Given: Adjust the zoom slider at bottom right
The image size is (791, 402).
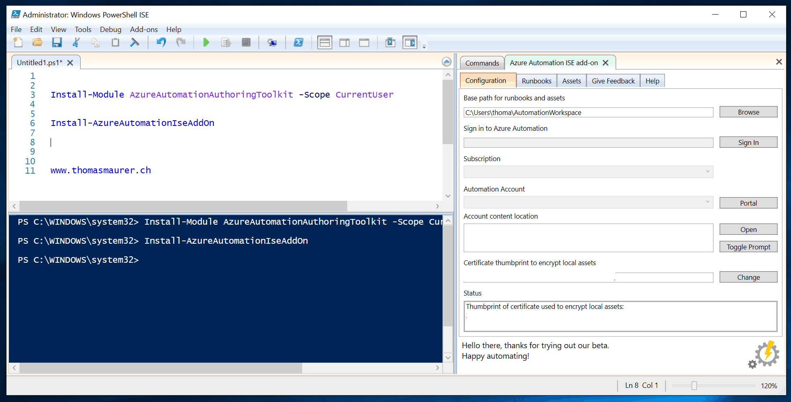Looking at the screenshot, I should 694,385.
